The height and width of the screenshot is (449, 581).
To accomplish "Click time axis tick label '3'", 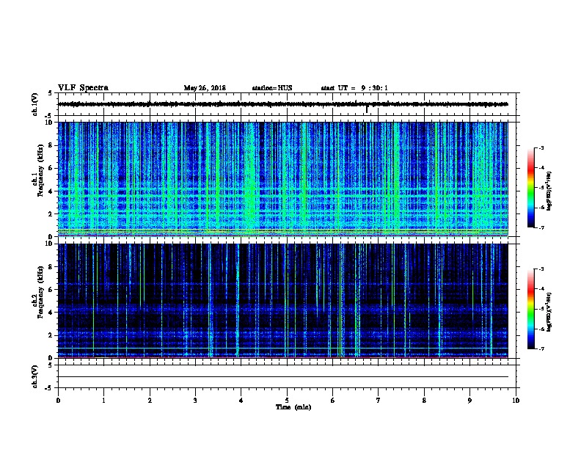I will (195, 401).
